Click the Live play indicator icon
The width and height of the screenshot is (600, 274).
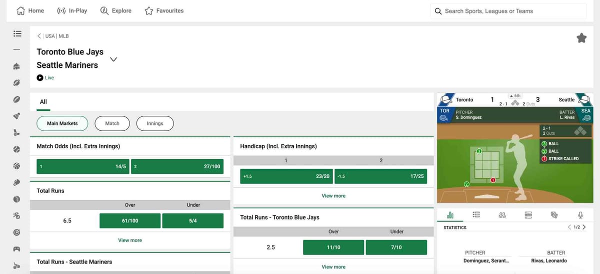click(40, 78)
